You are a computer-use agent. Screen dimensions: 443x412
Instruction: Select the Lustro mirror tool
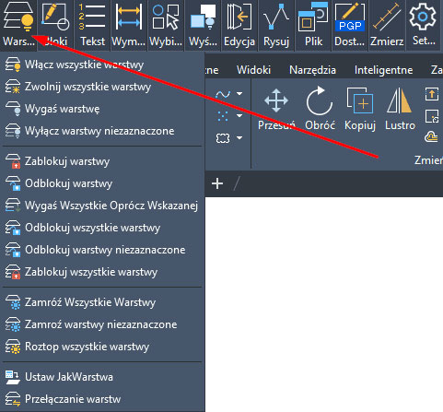[400, 109]
